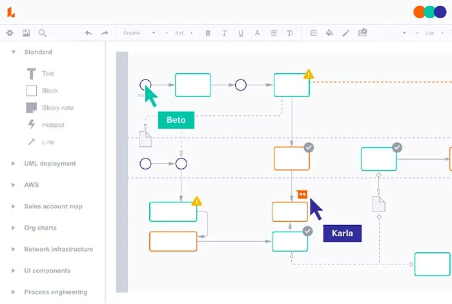This screenshot has width=452, height=304.
Task: Open the text alignment icon
Action: pos(274,33)
